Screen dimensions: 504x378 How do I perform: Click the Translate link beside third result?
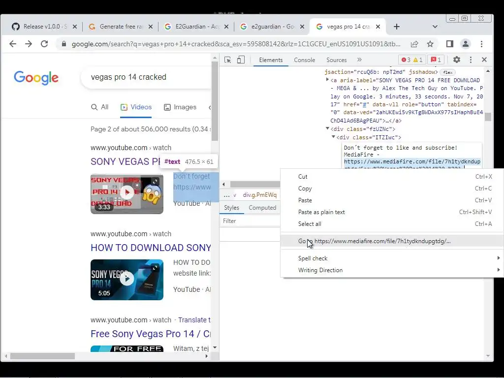click(x=194, y=320)
